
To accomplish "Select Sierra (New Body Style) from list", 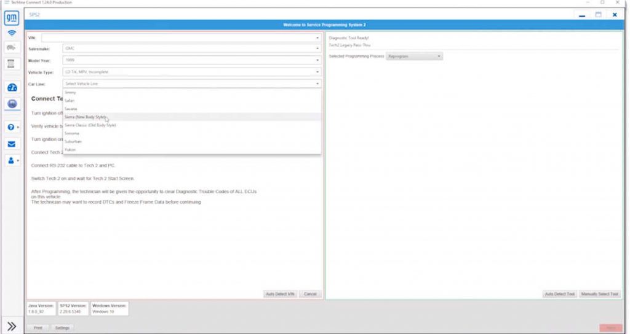I will coord(86,117).
